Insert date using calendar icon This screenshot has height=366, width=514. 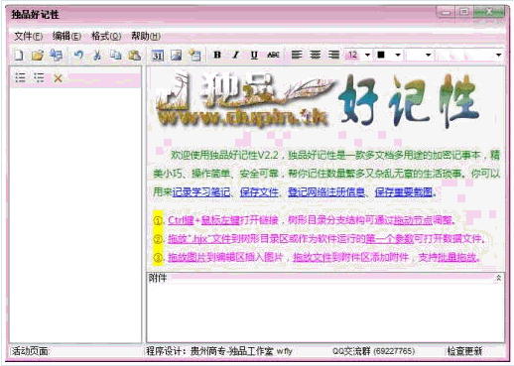tap(158, 56)
